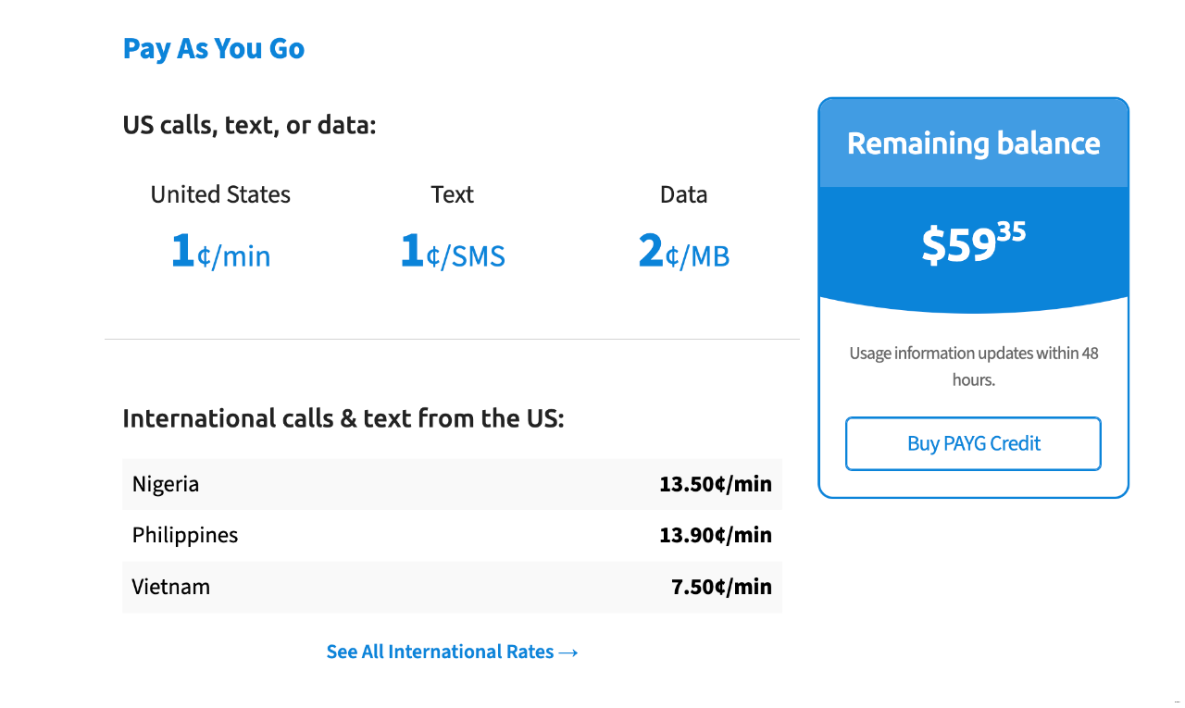Click the 1¢/SMS text rate

[x=452, y=252]
